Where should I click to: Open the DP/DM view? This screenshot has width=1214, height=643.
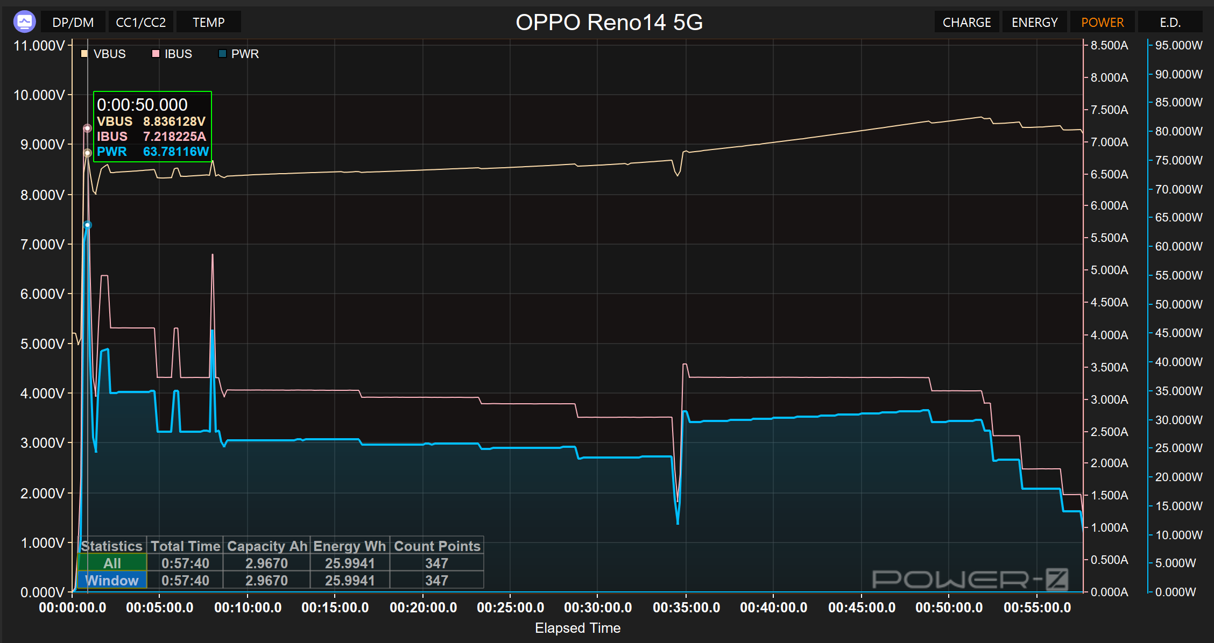pyautogui.click(x=73, y=23)
